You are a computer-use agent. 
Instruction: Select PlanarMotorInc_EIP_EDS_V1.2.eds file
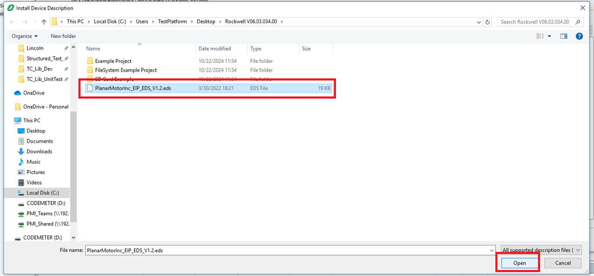point(133,88)
